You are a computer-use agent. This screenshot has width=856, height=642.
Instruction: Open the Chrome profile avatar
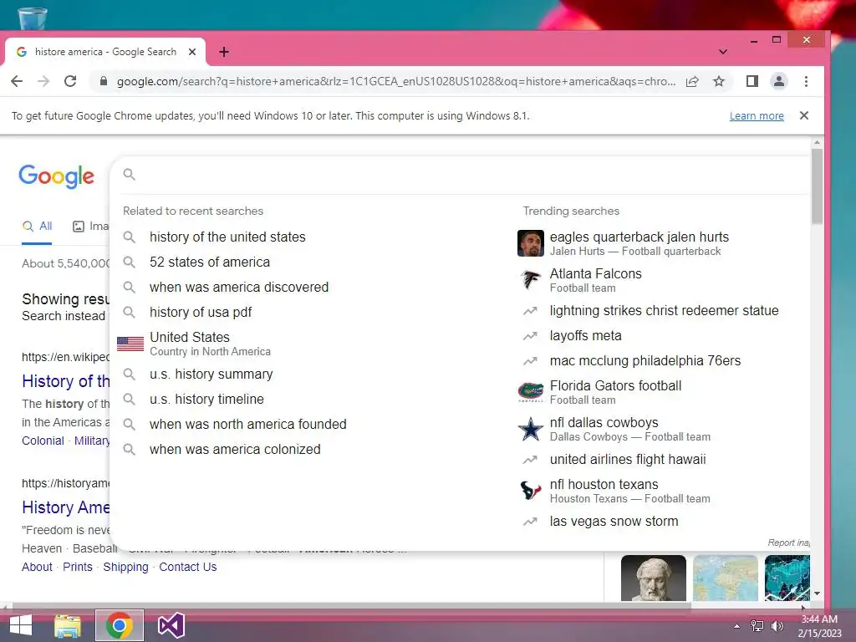[779, 81]
